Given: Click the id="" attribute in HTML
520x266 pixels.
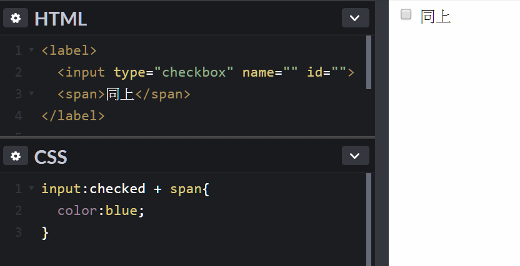Looking at the screenshot, I should point(327,72).
